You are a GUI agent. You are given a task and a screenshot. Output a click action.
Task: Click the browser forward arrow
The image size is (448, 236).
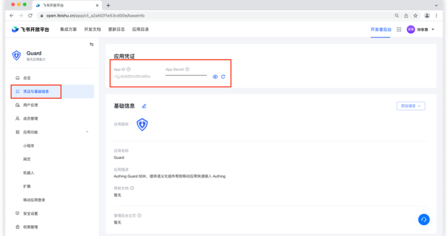tap(21, 16)
